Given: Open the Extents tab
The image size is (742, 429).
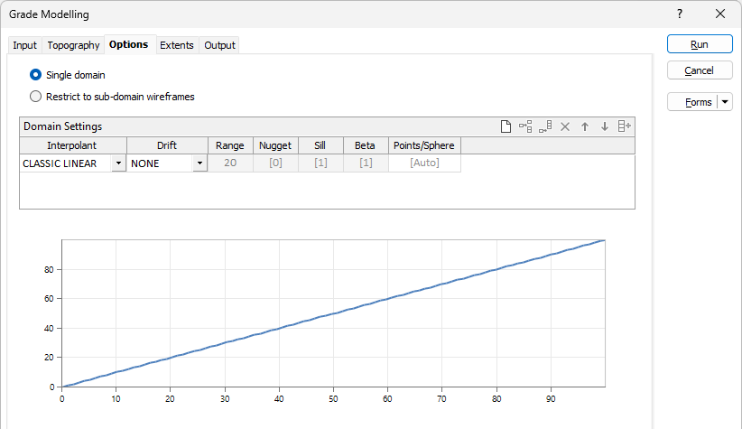Looking at the screenshot, I should [177, 45].
